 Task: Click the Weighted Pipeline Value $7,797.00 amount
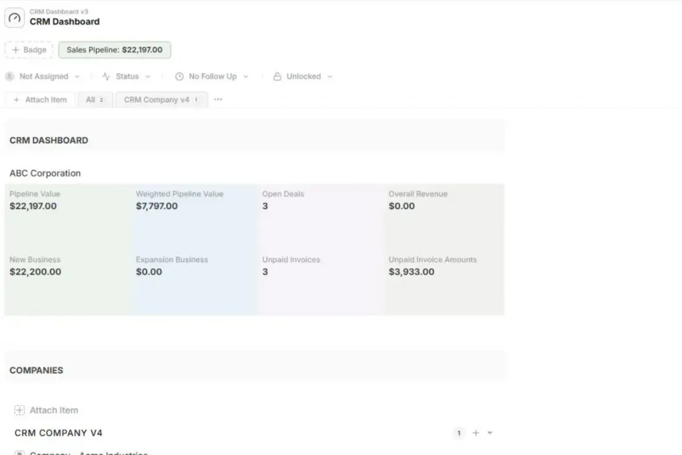[157, 207]
